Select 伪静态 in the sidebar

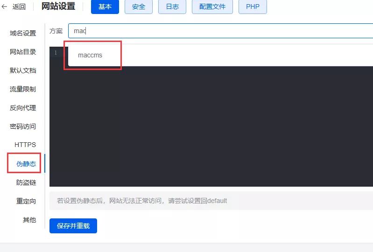(26, 164)
